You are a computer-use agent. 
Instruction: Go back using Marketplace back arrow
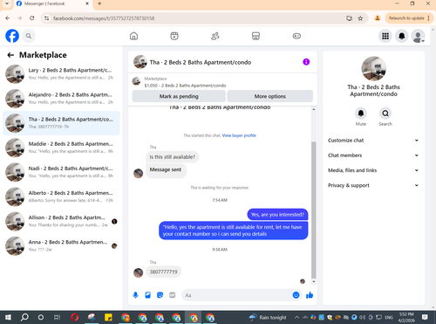point(10,55)
